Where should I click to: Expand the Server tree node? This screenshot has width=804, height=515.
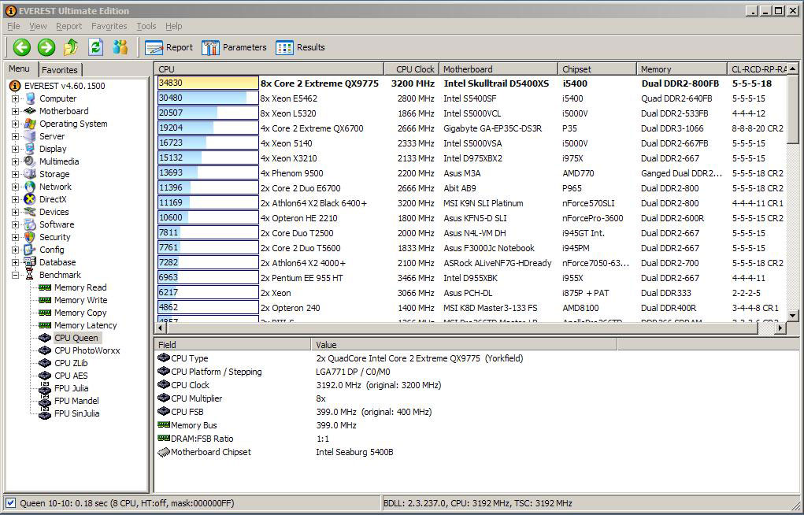[16, 136]
